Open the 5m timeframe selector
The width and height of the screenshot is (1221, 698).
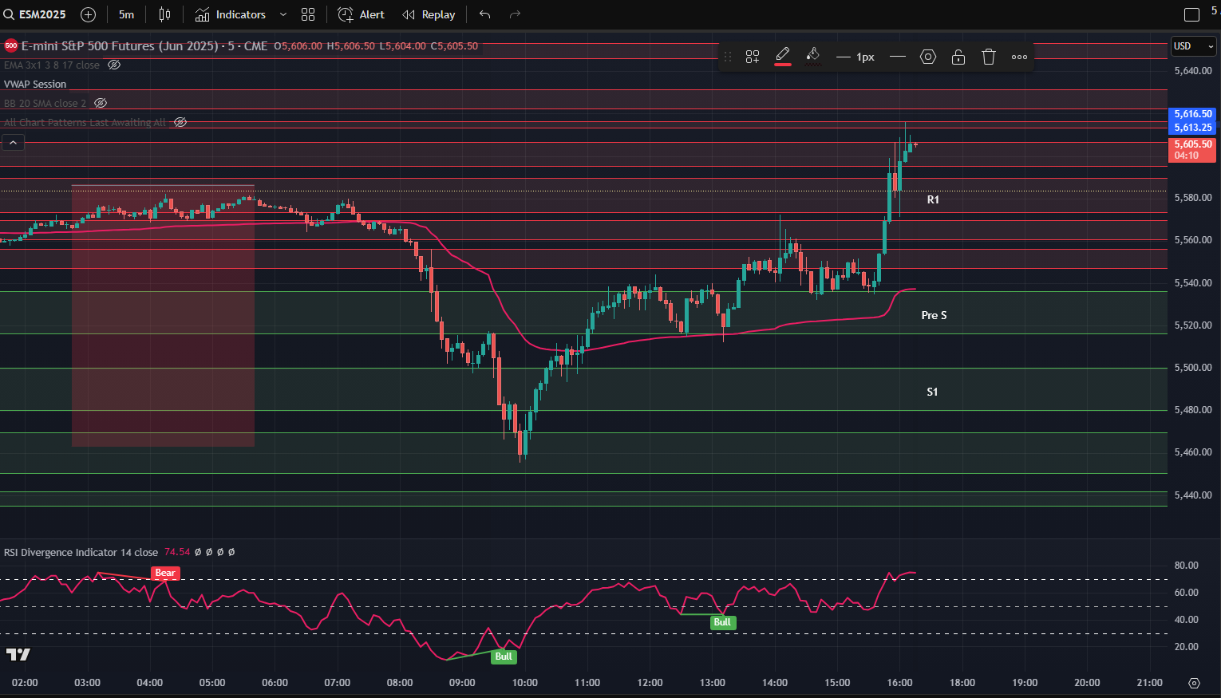click(x=126, y=14)
